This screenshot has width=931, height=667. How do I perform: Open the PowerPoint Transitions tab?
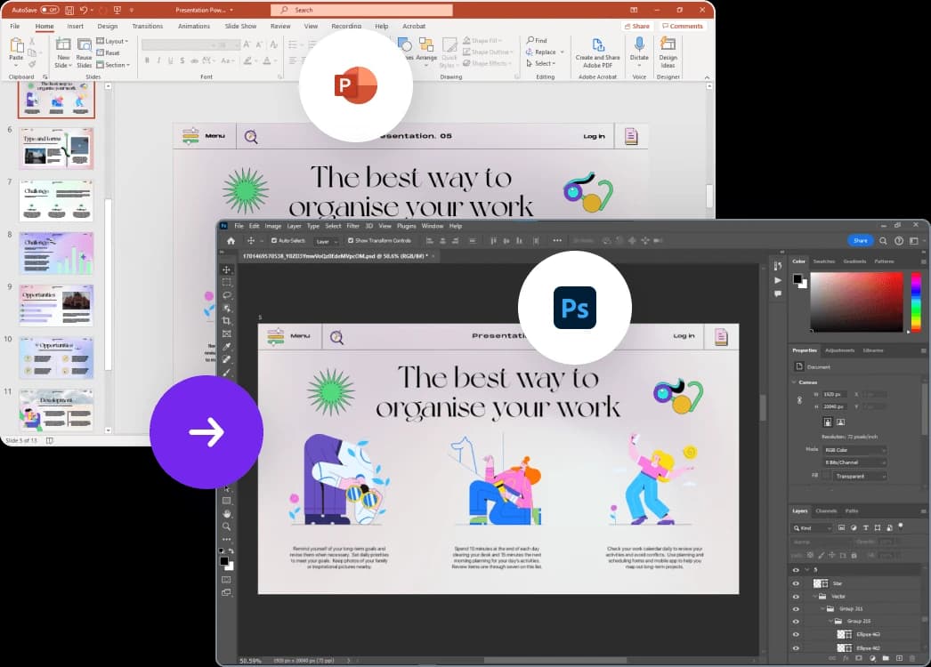147,26
